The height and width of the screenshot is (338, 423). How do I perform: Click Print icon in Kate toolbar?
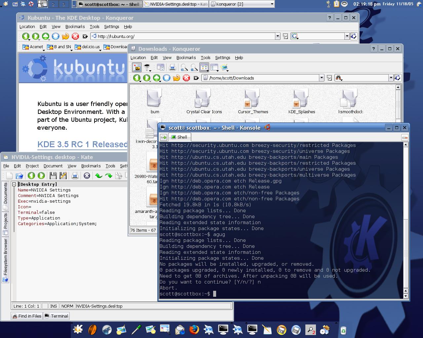pos(75,176)
